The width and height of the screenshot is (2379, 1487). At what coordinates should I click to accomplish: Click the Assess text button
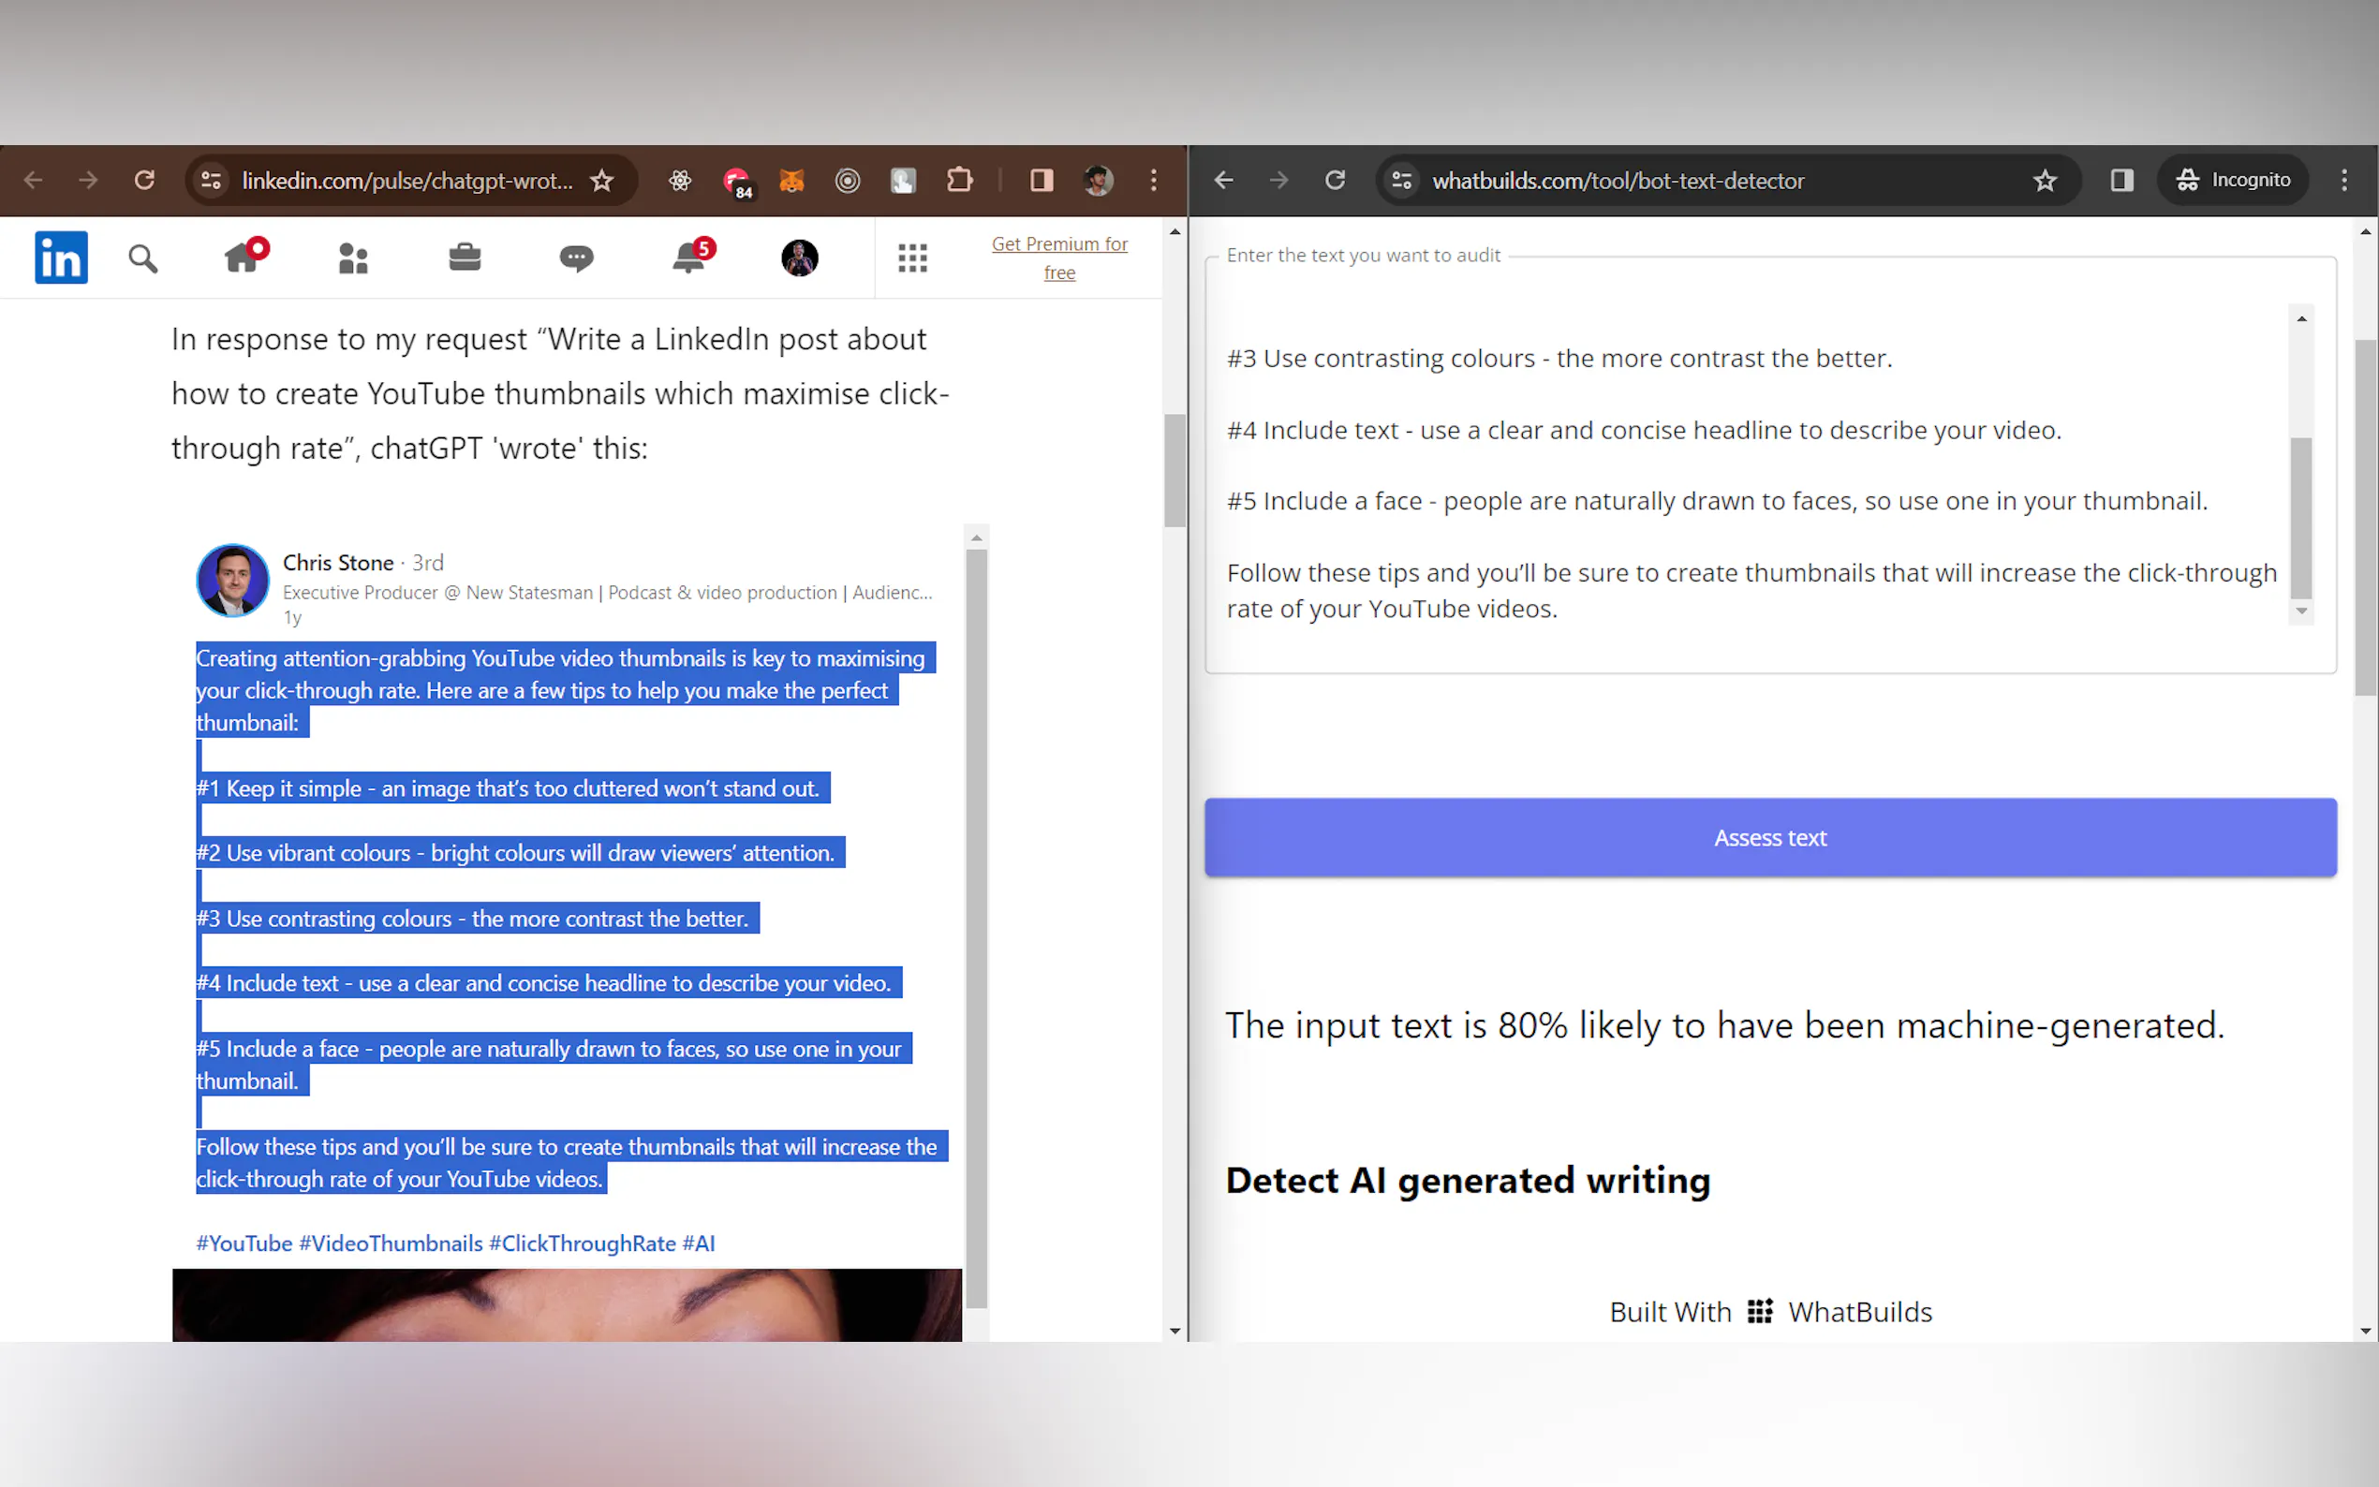coord(1769,837)
